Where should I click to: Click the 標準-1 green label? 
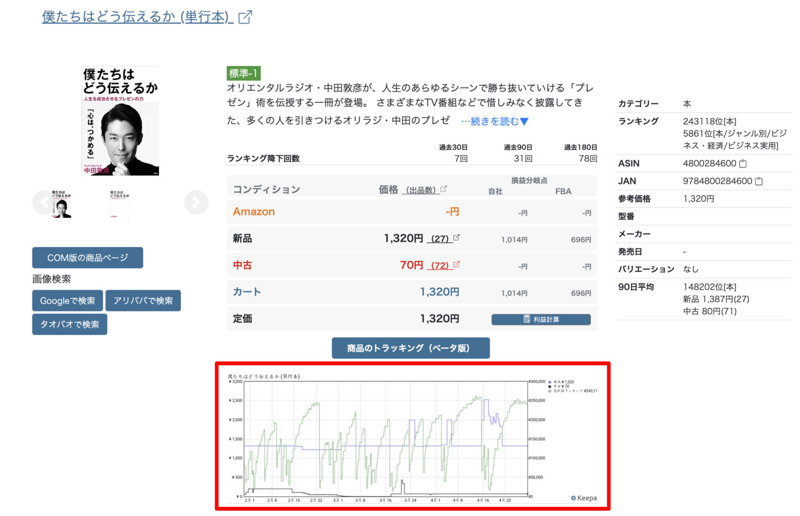click(x=243, y=73)
